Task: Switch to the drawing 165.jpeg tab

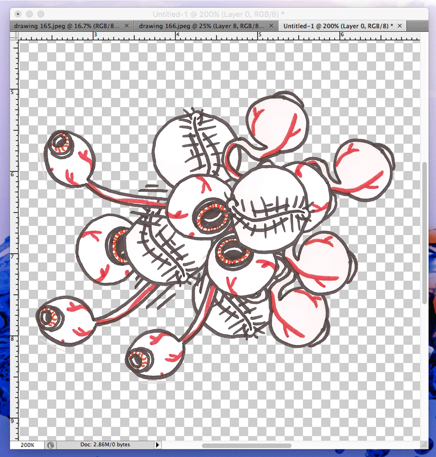Action: (x=67, y=26)
